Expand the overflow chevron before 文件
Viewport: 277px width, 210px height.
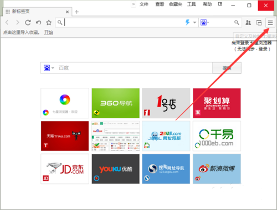point(134,4)
